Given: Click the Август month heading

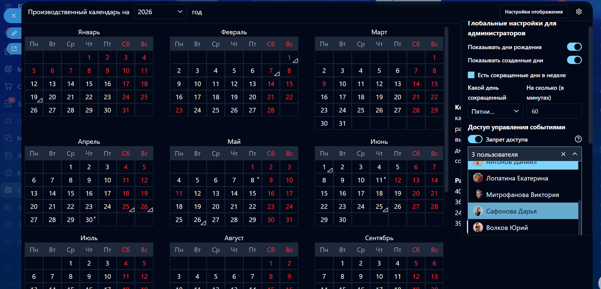Looking at the screenshot, I should coord(234,238).
